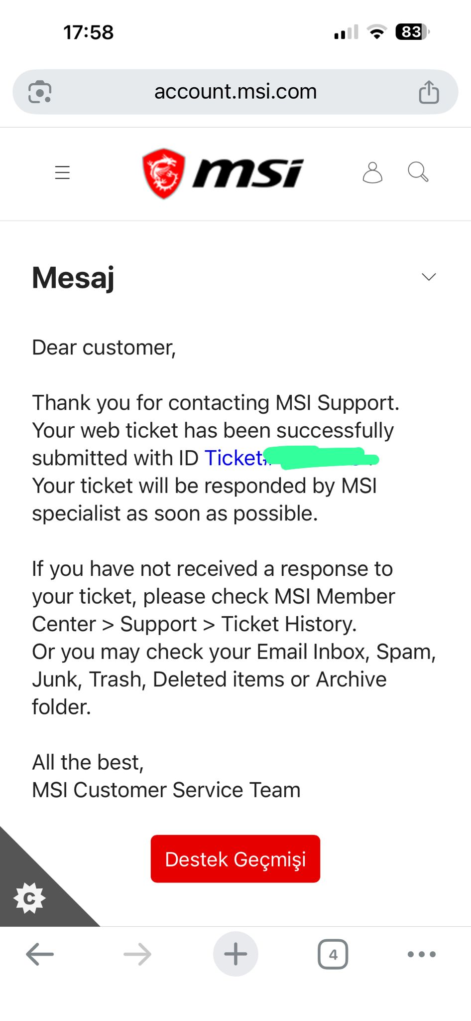Open site search with magnifier icon
This screenshot has width=471, height=1021.
(418, 172)
